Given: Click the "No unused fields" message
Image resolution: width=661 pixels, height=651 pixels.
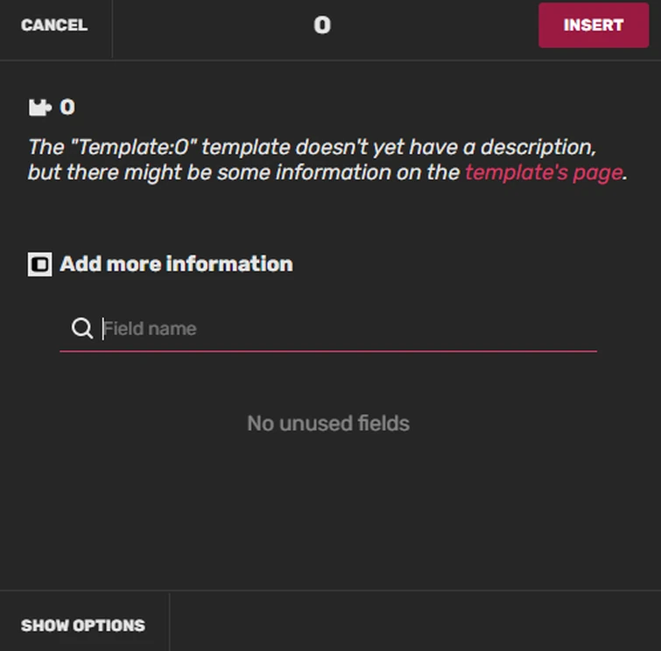Looking at the screenshot, I should tap(328, 423).
